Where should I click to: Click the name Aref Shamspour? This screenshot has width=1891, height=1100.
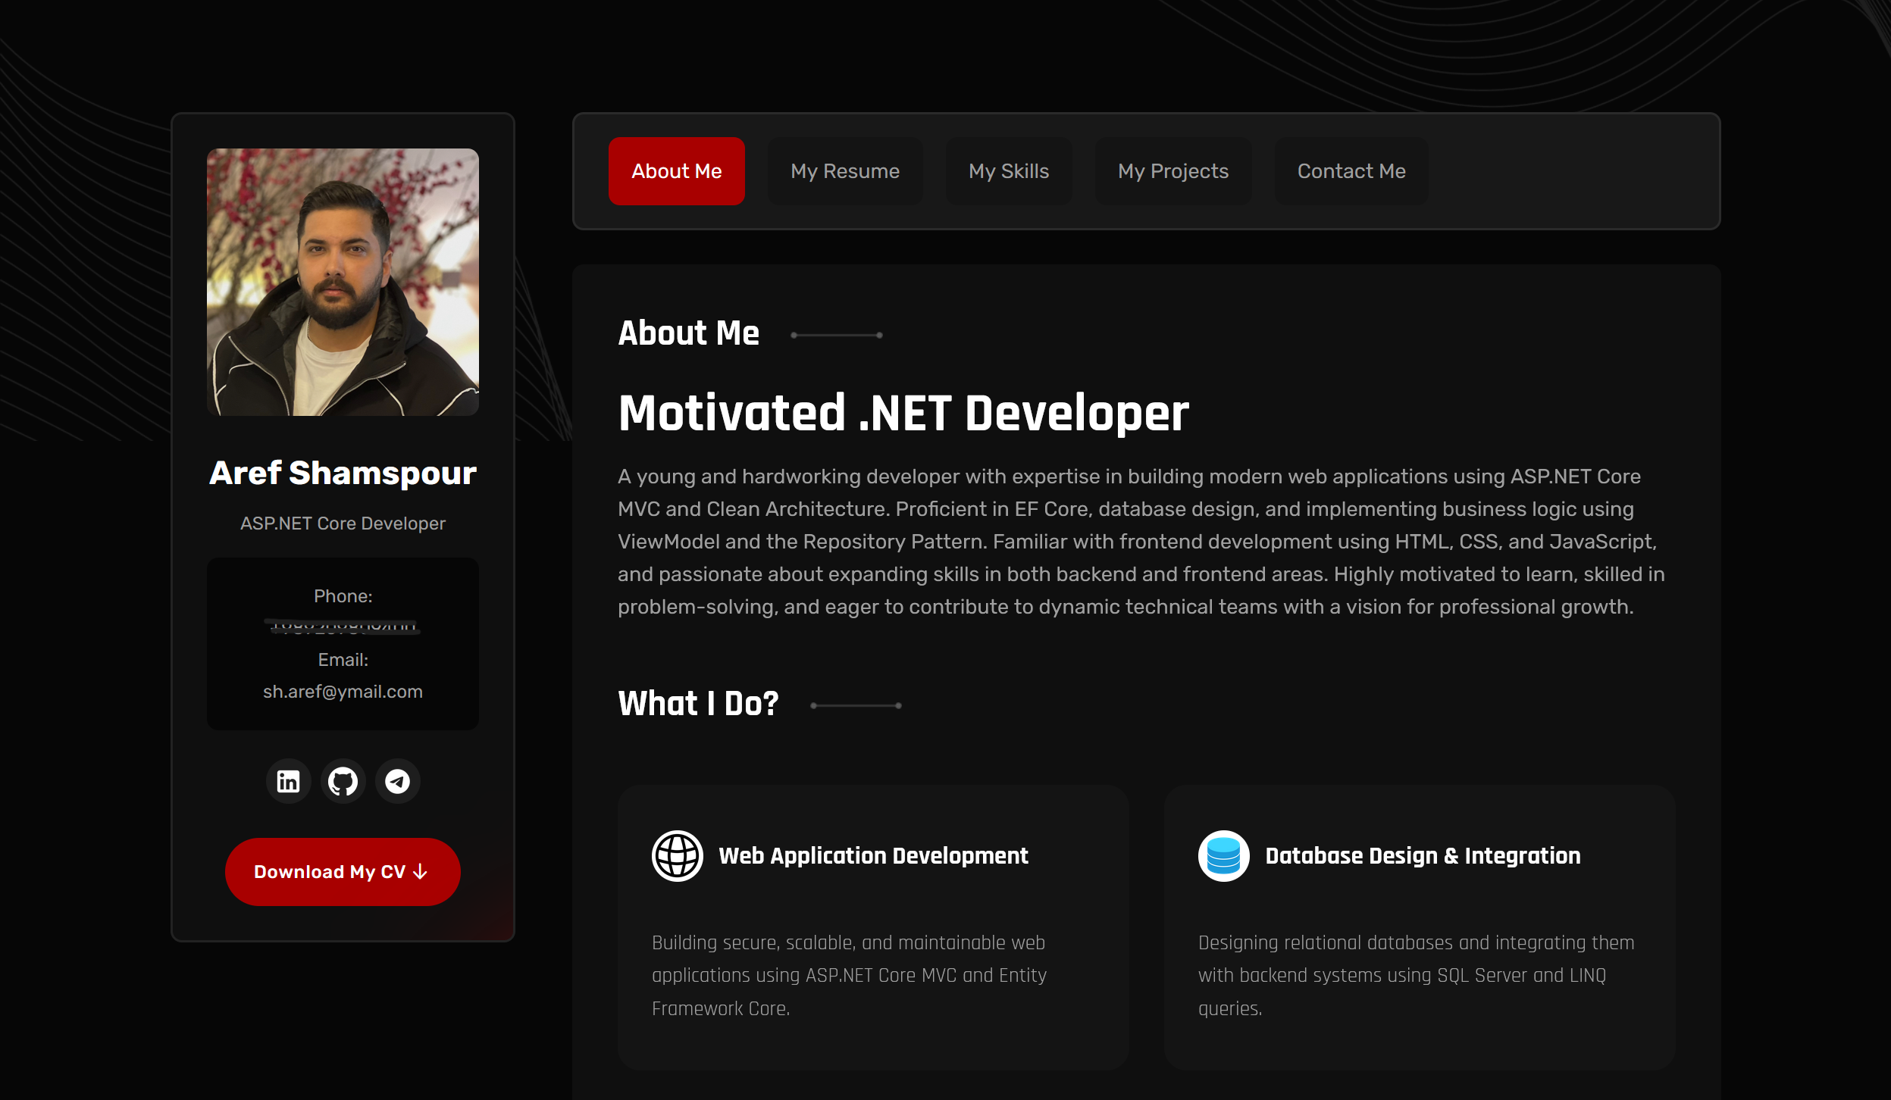(x=343, y=473)
